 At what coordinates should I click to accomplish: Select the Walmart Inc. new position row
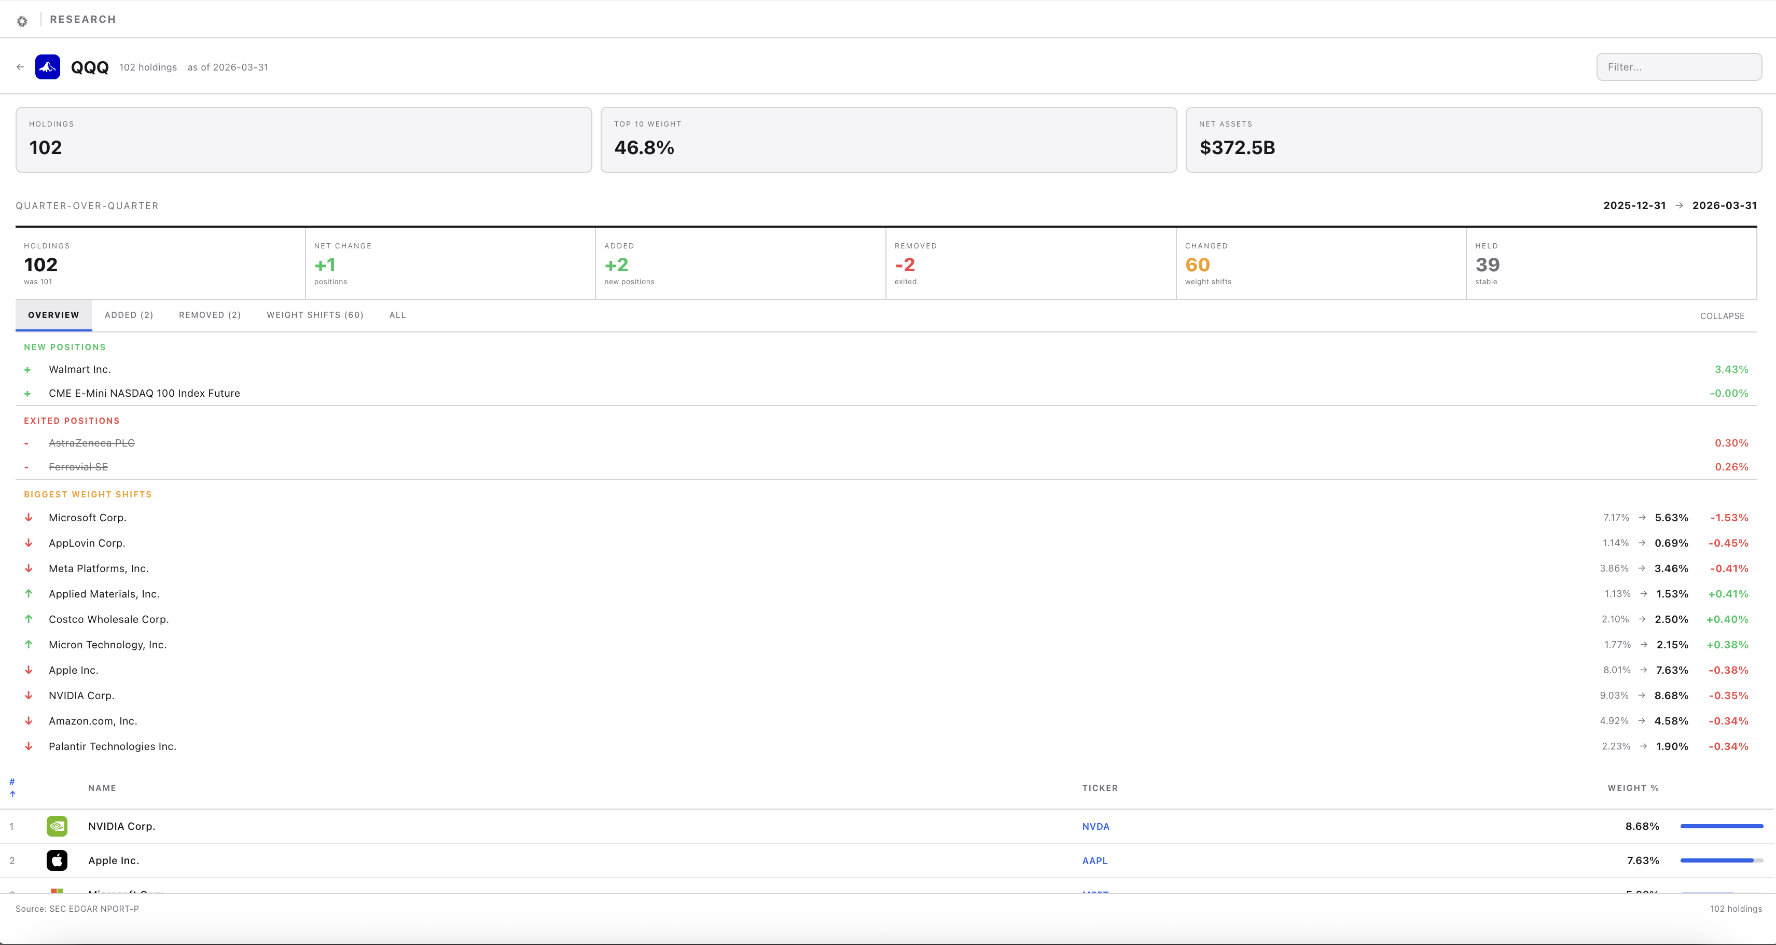886,369
